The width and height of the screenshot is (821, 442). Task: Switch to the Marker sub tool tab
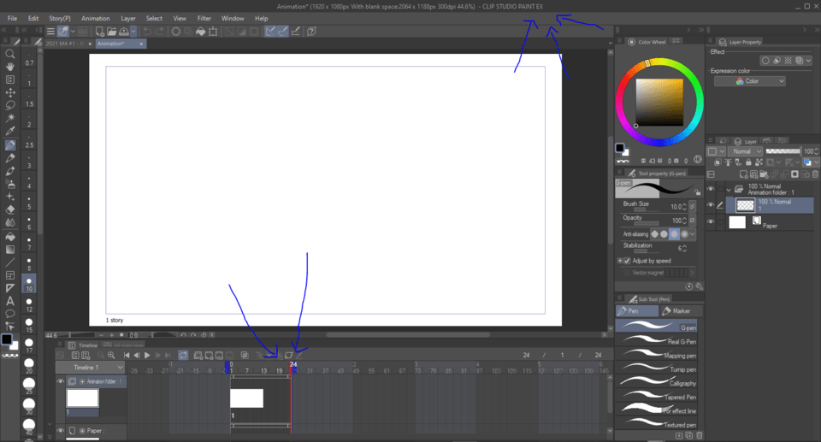coord(682,311)
